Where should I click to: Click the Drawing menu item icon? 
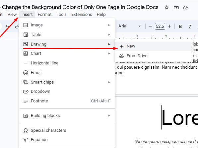pyautogui.click(x=26, y=44)
